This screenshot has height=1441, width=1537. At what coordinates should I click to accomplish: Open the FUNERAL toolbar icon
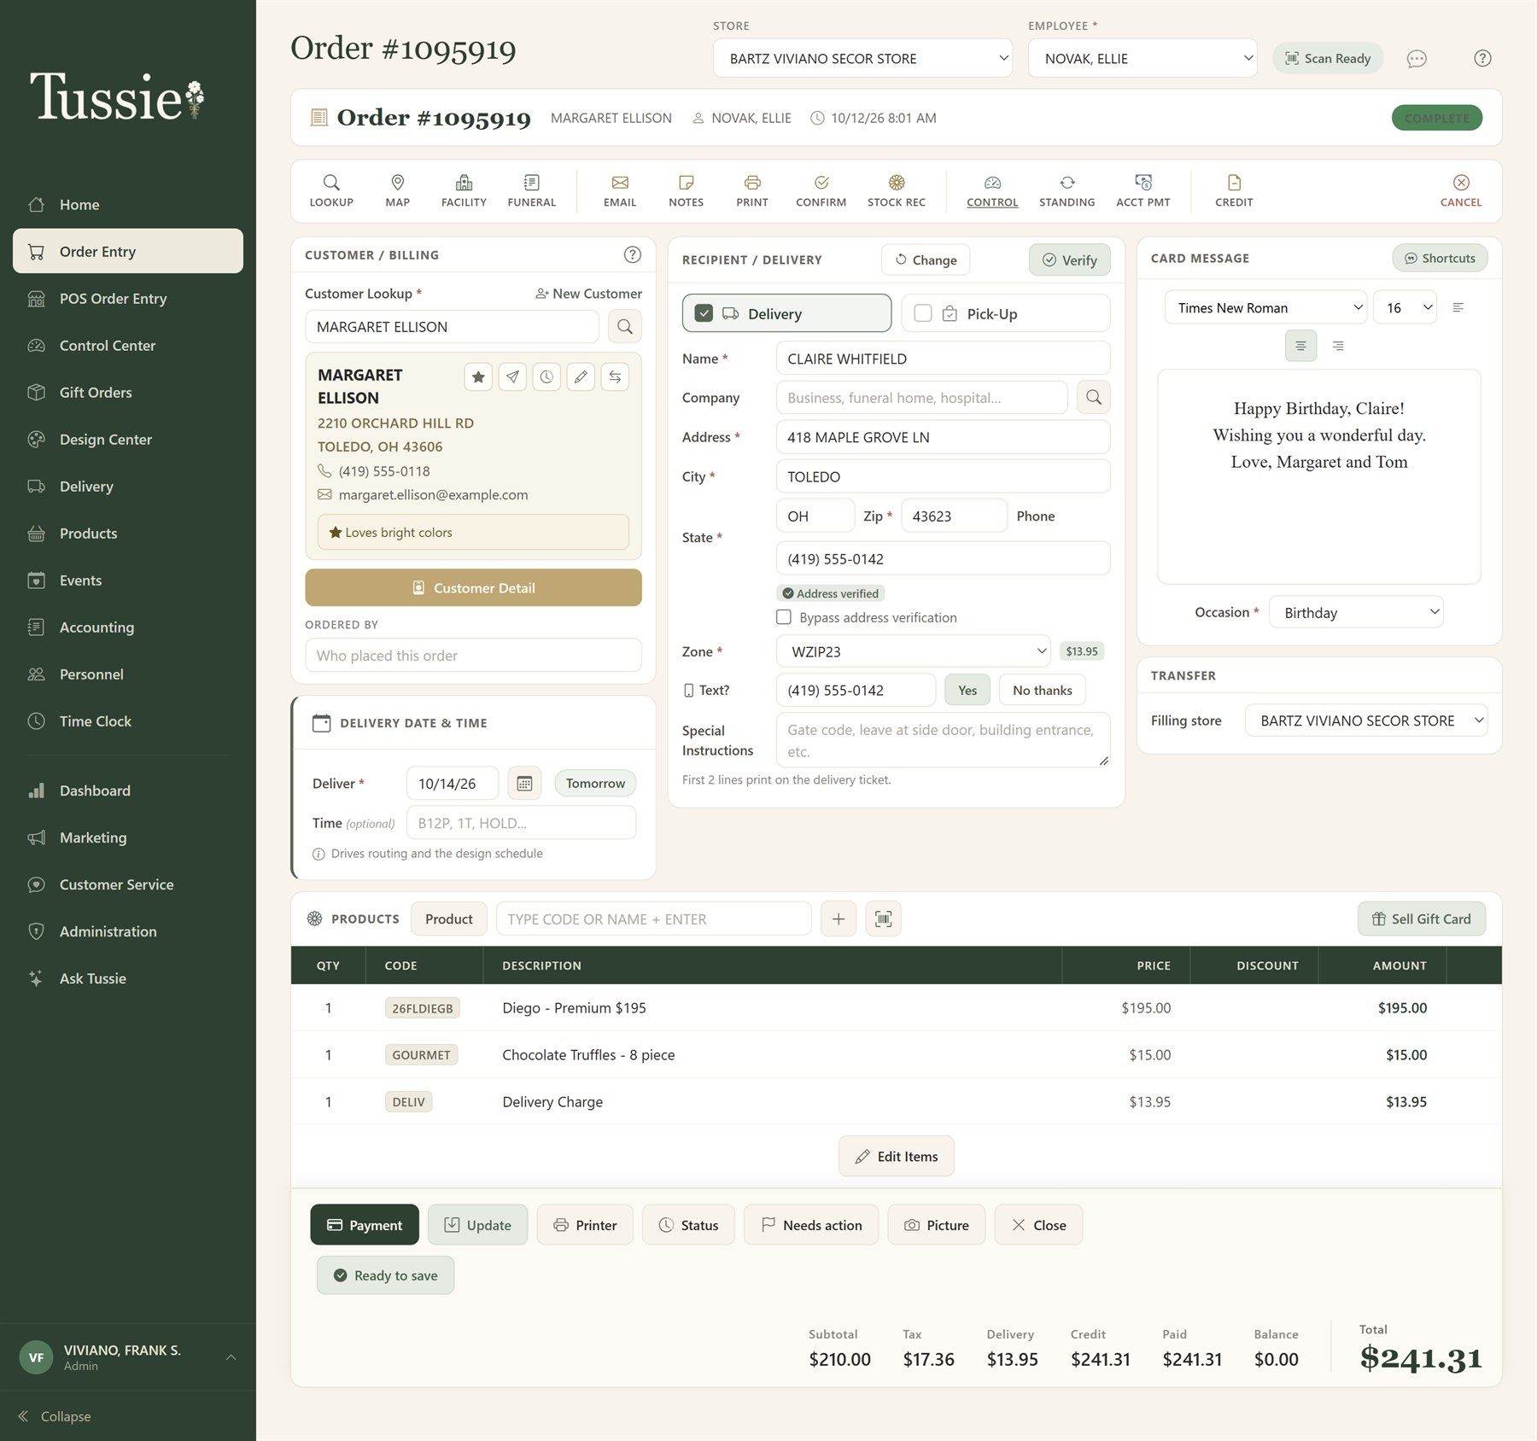pyautogui.click(x=531, y=190)
